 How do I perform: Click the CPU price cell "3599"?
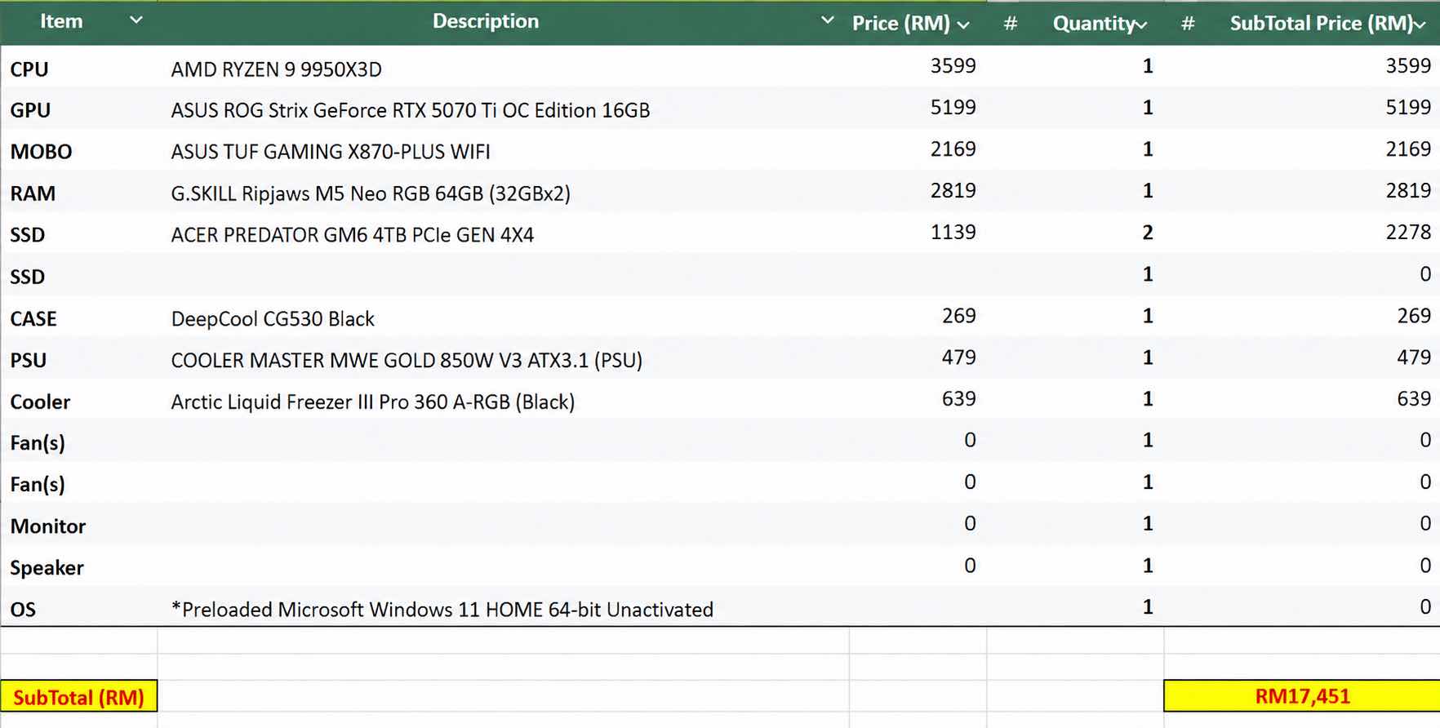pyautogui.click(x=953, y=66)
